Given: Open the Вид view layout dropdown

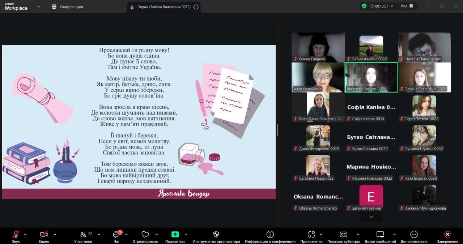Looking at the screenshot, I should tap(407, 6).
